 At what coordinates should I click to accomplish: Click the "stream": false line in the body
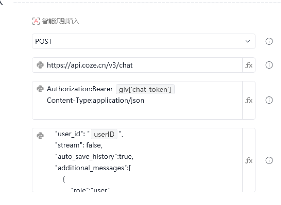79,145
